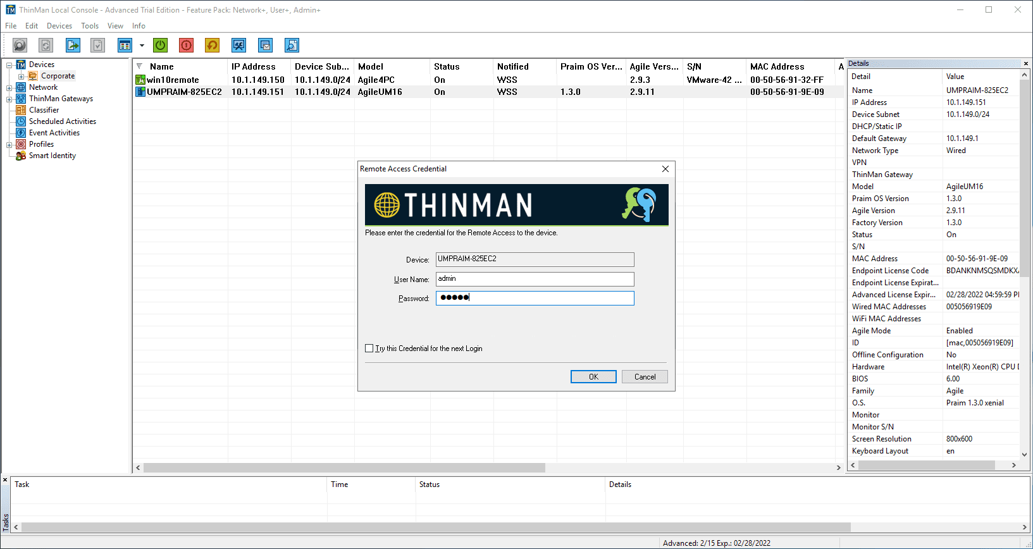The image size is (1033, 549).
Task: Click the red power off icon
Action: [186, 46]
